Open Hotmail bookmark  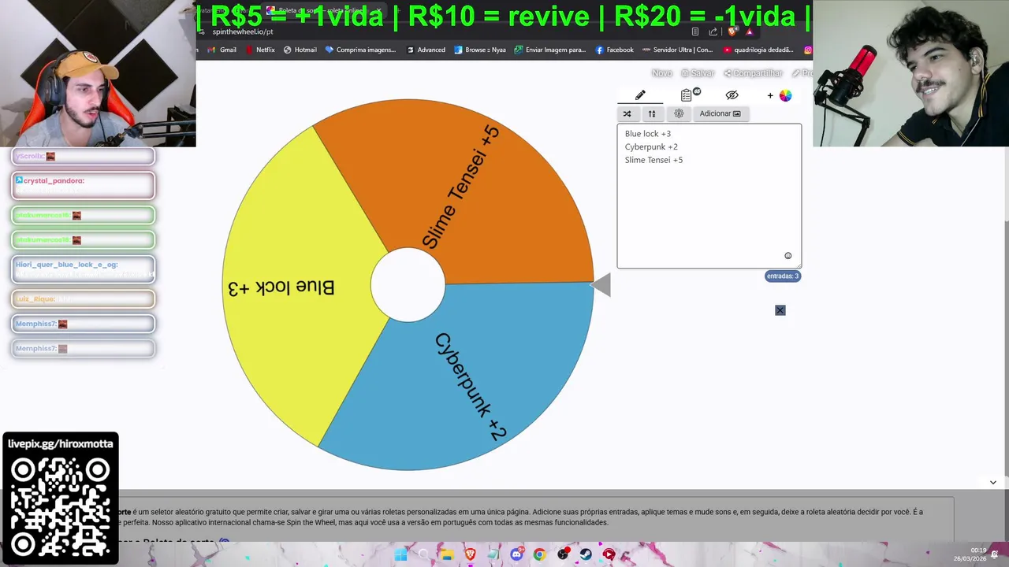(300, 50)
